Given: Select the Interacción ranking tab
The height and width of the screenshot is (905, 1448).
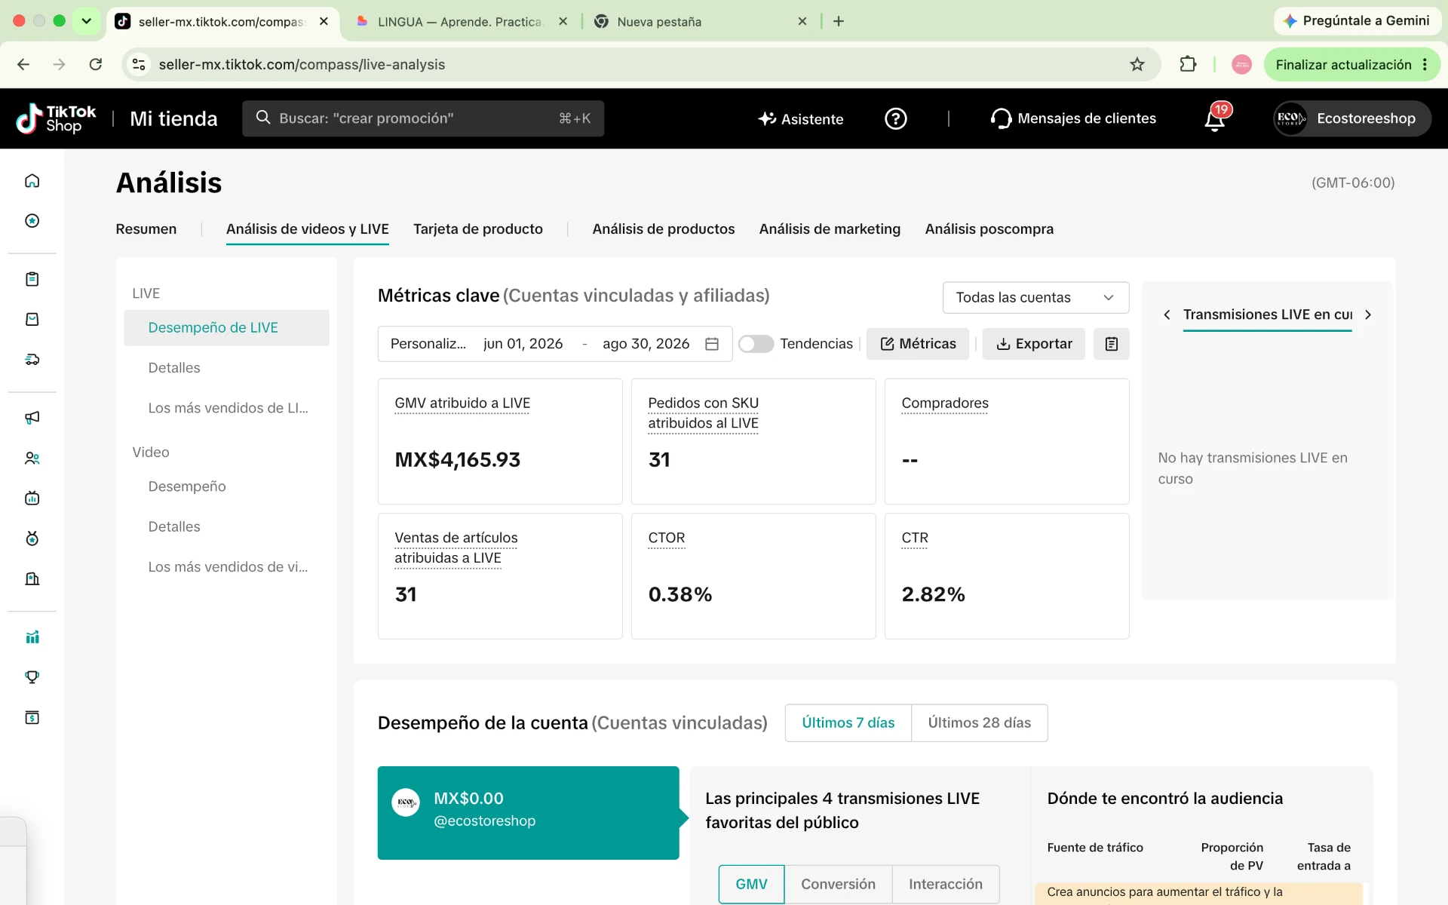Looking at the screenshot, I should click(945, 884).
